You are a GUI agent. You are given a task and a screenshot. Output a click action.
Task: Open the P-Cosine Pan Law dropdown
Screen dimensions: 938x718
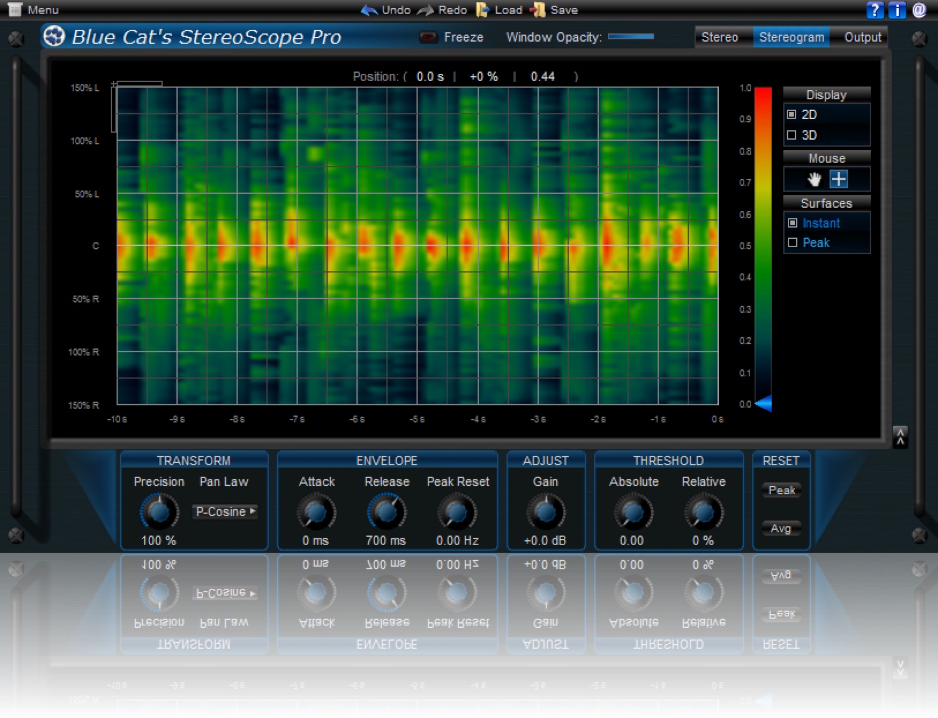[x=225, y=512]
